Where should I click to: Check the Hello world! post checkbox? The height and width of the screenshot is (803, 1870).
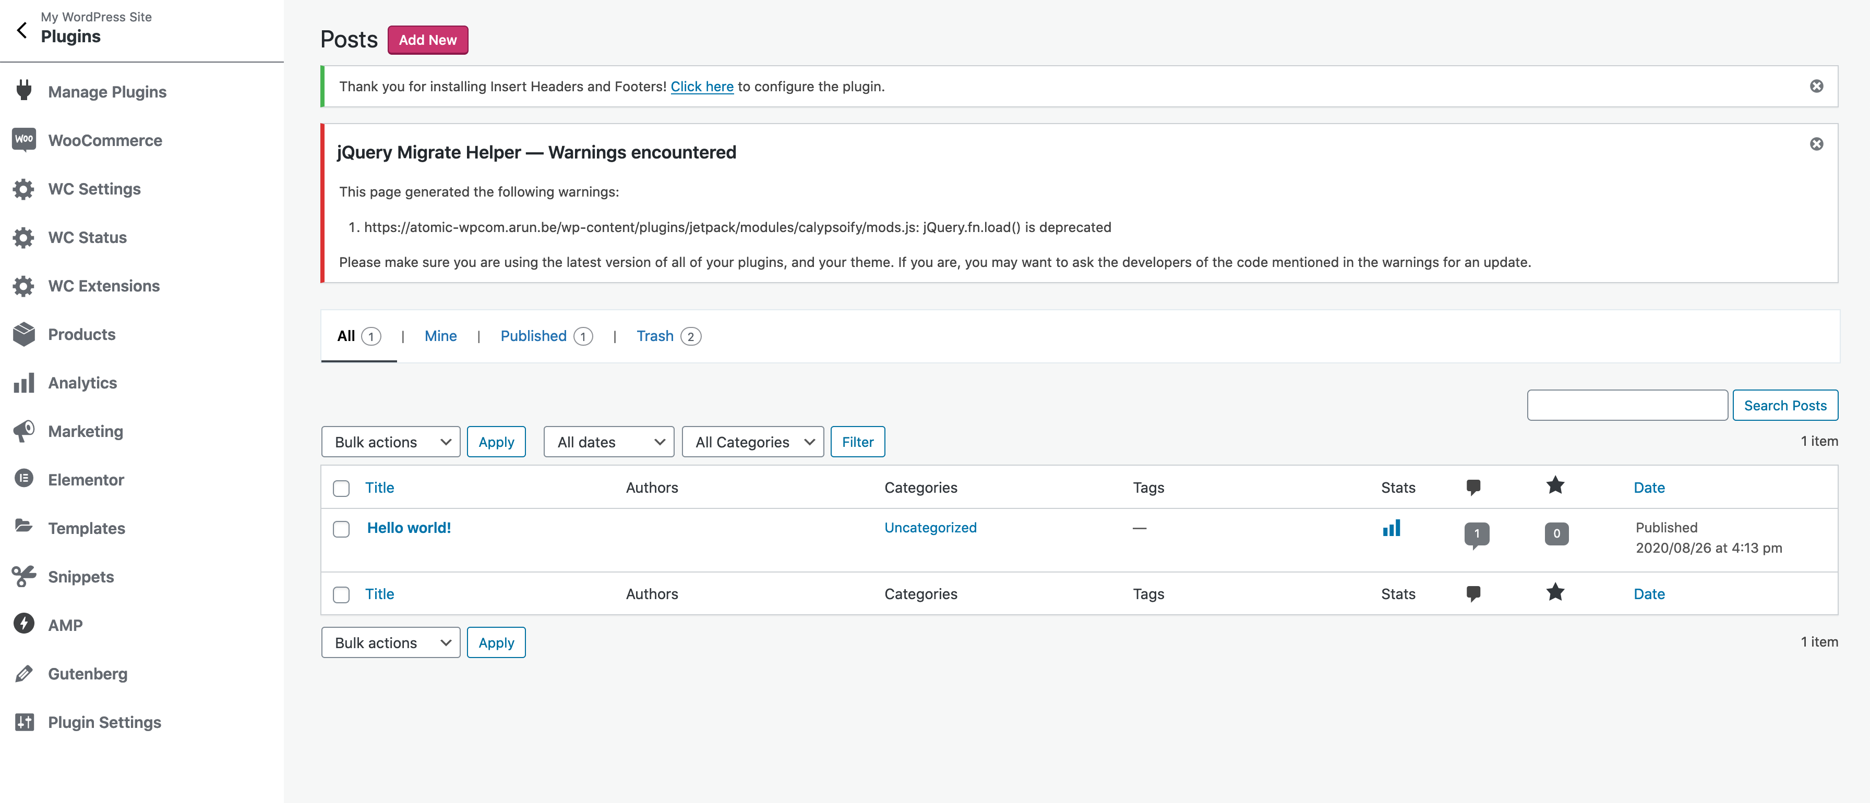tap(341, 529)
